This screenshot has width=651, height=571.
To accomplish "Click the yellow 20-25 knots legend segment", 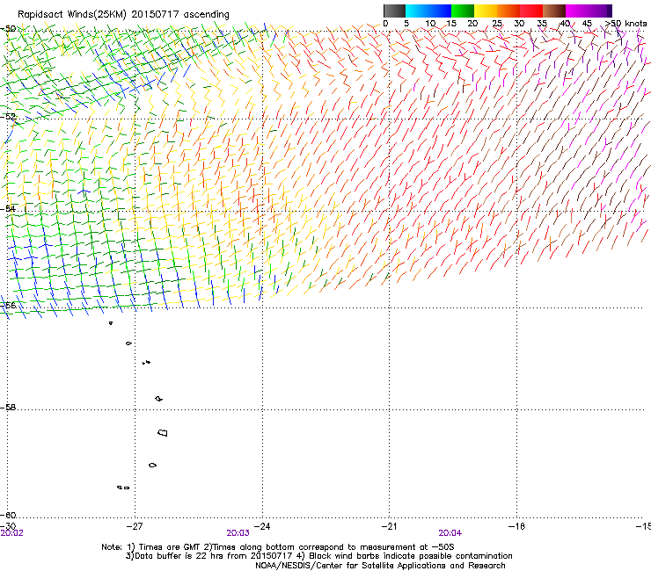I will 486,11.
